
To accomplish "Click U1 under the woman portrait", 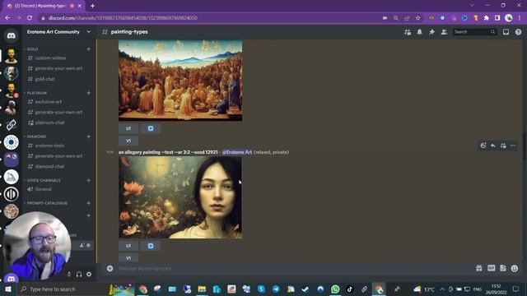I will click(128, 246).
